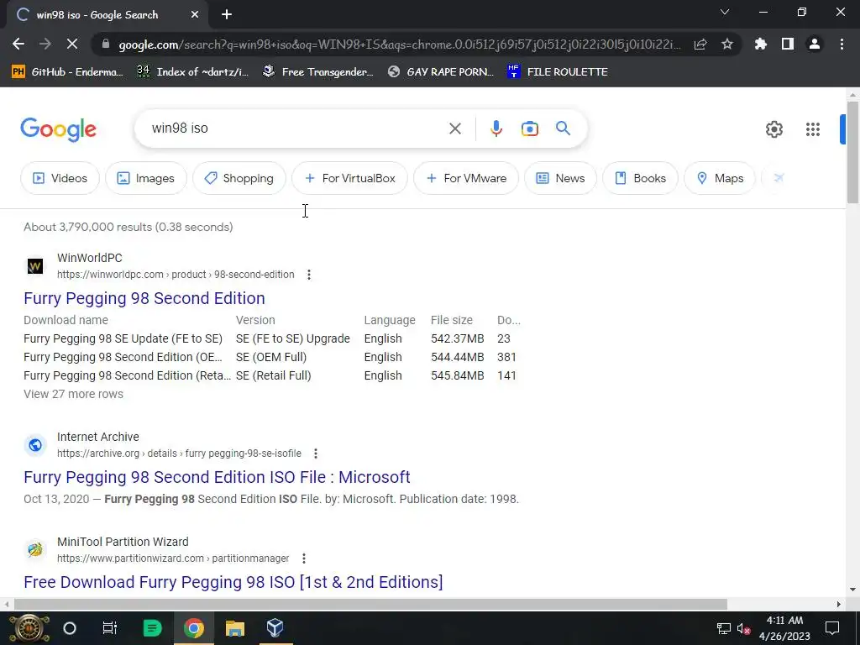860x645 pixels.
Task: Open Internet Archive result options menu
Action: 316,453
